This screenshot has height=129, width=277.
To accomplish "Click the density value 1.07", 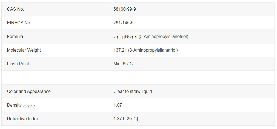I will (118, 105).
